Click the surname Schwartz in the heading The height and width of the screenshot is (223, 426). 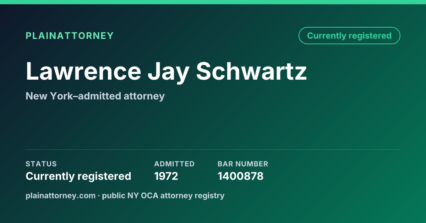(251, 71)
